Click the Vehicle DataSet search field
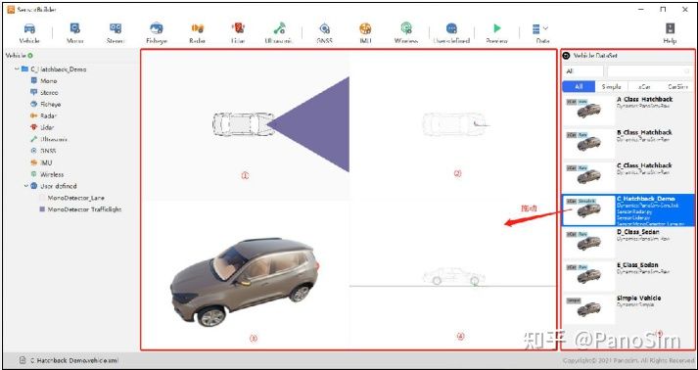This screenshot has height=370, width=698. (650, 71)
